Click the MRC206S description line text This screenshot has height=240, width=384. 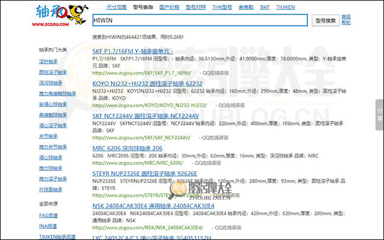pyautogui.click(x=206, y=156)
